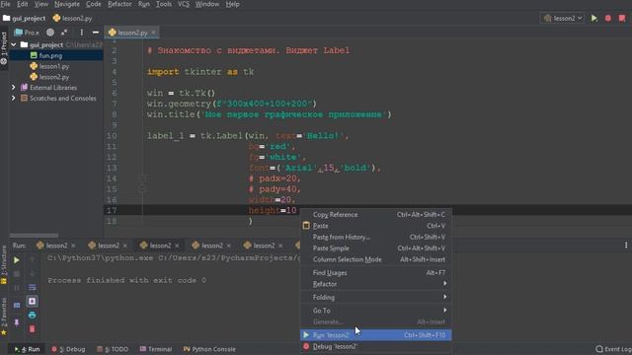The image size is (632, 355).
Task: Choose Find Usages in context menu
Action: [375, 273]
